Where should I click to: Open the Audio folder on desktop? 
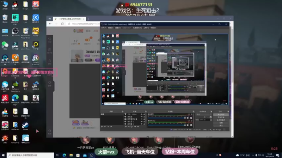click(15, 112)
